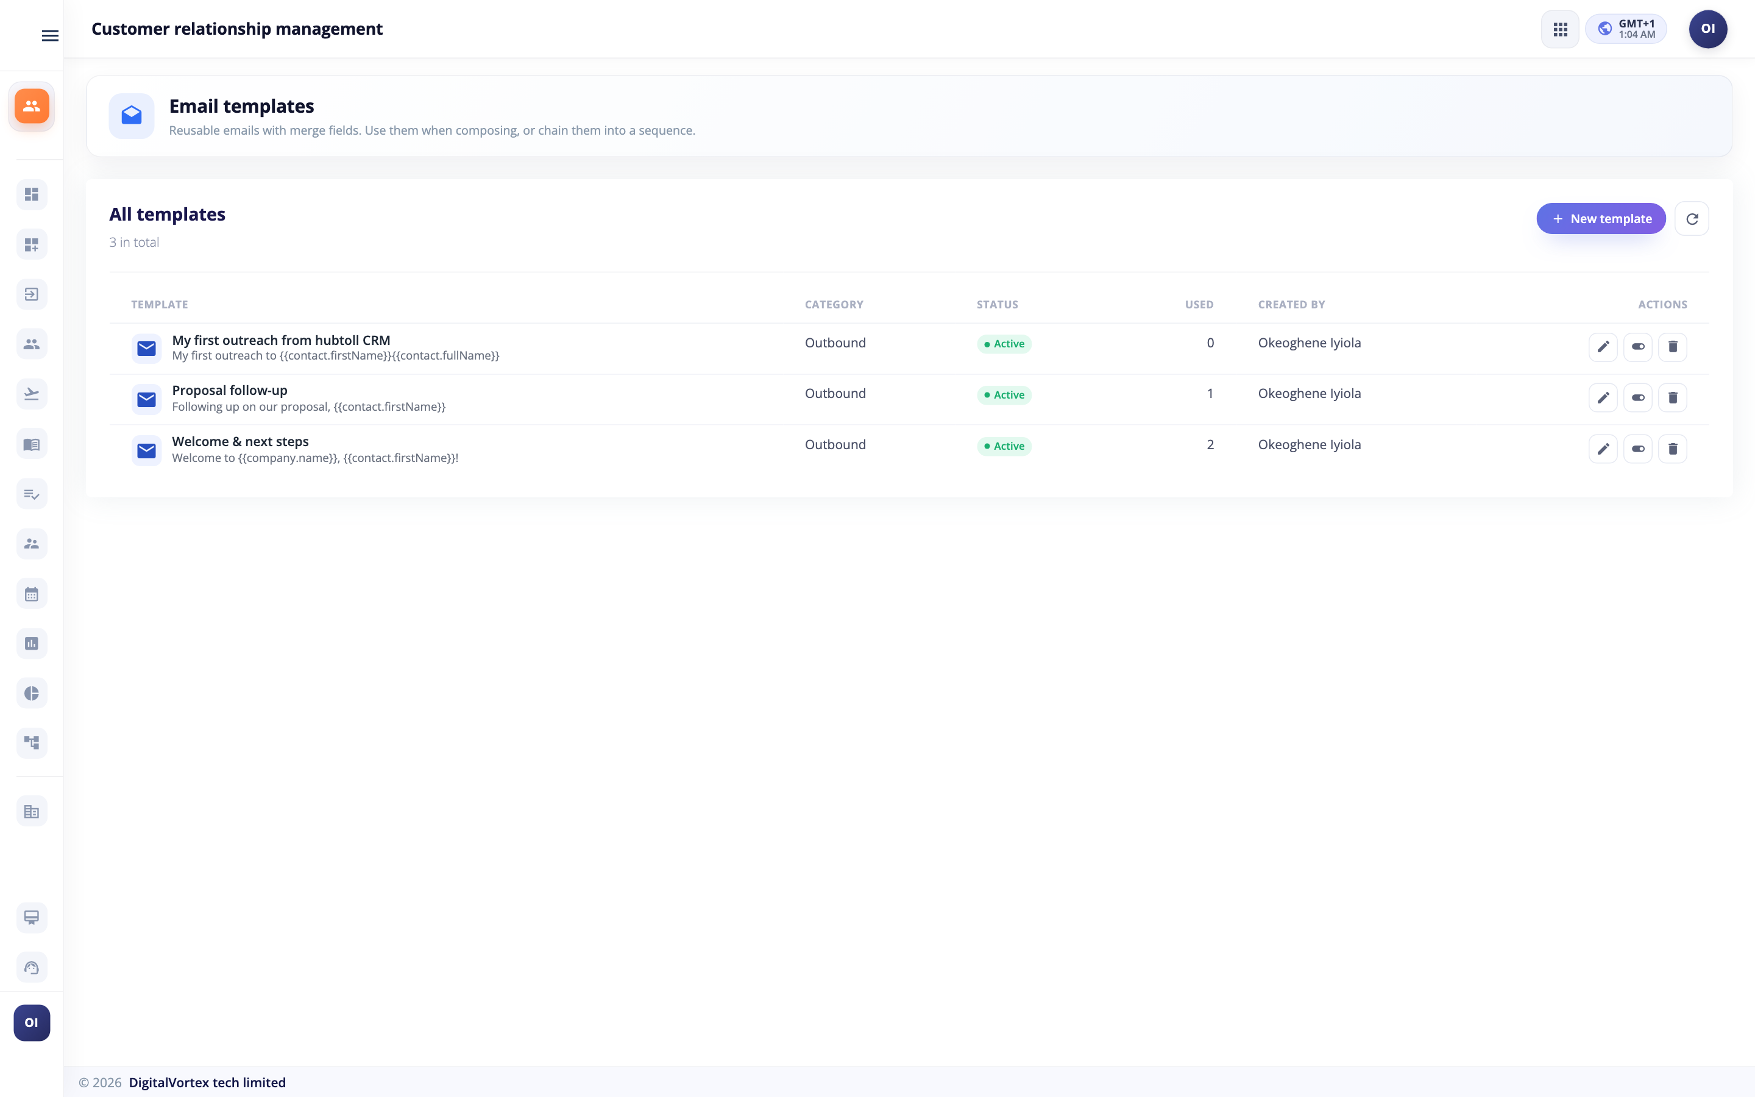This screenshot has width=1755, height=1097.
Task: Click the USED column header
Action: tap(1199, 305)
